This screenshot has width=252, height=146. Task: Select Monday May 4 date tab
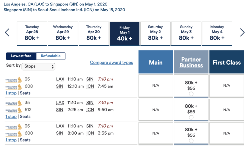tap(217, 33)
